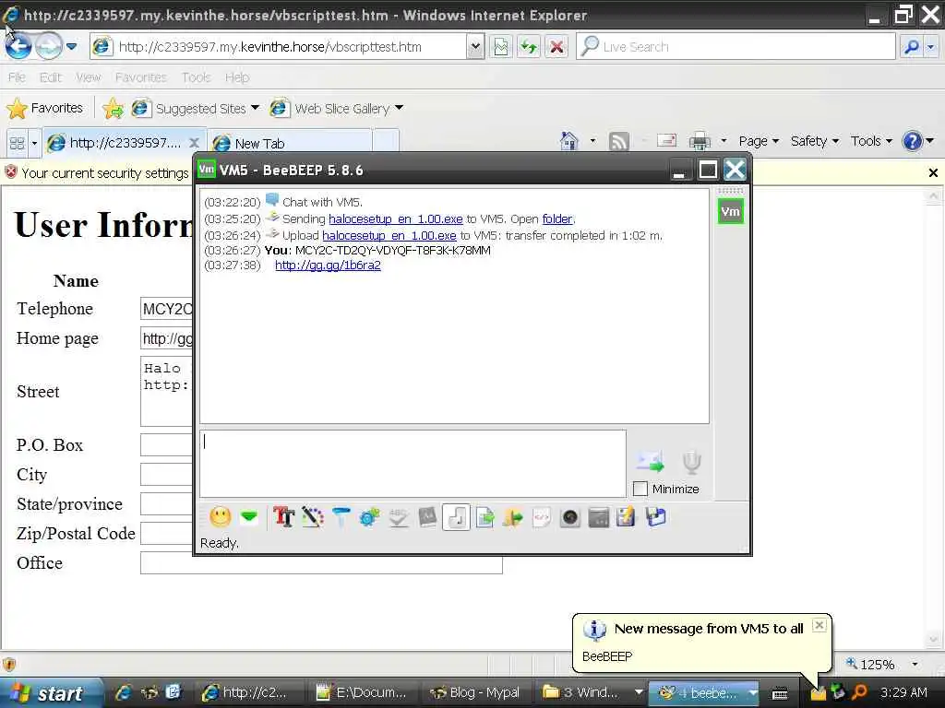The width and height of the screenshot is (945, 708).
Task: Click the IE Stop red X icon
Action: (556, 46)
